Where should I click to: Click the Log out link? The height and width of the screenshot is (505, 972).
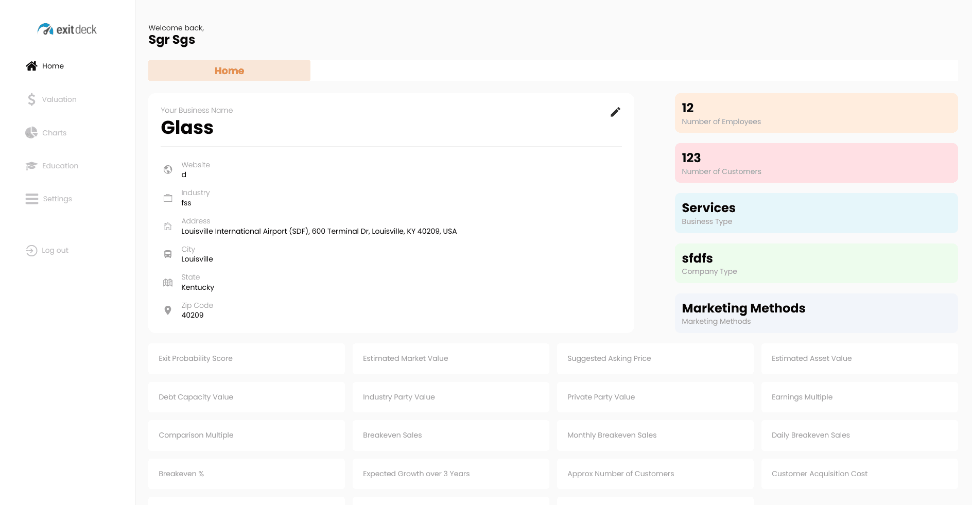pos(55,250)
